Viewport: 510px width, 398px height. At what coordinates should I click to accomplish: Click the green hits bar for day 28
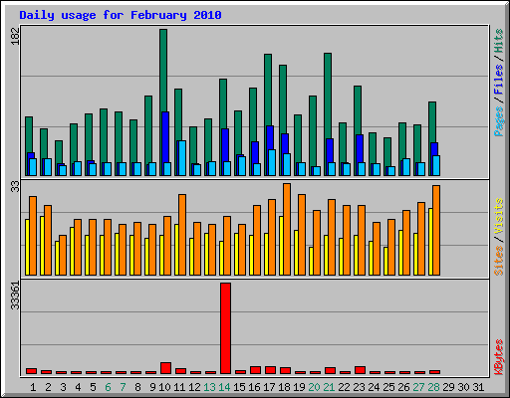[x=432, y=122]
